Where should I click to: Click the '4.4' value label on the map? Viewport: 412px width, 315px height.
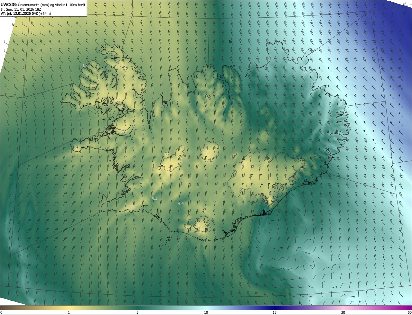(181, 203)
